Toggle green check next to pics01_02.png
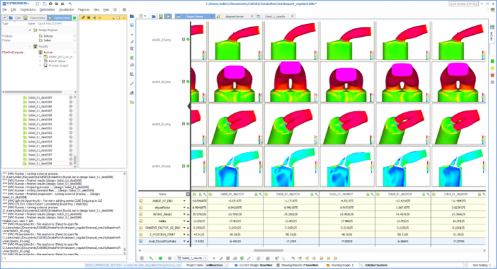 point(188,81)
